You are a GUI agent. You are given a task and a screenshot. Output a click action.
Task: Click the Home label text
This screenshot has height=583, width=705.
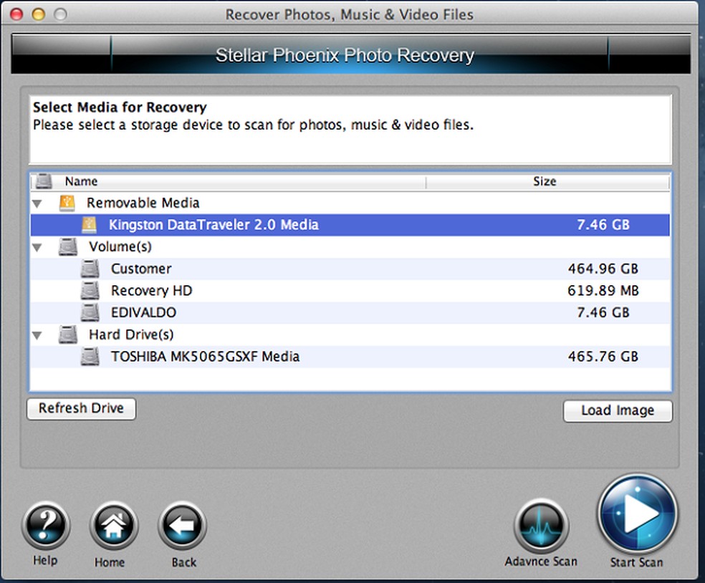pyautogui.click(x=110, y=562)
